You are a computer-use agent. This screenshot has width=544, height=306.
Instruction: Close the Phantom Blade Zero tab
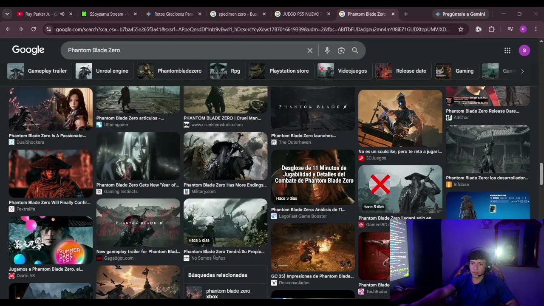[393, 14]
